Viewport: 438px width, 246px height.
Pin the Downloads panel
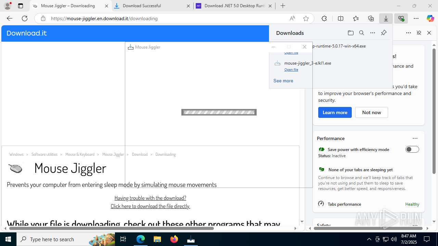pyautogui.click(x=384, y=33)
